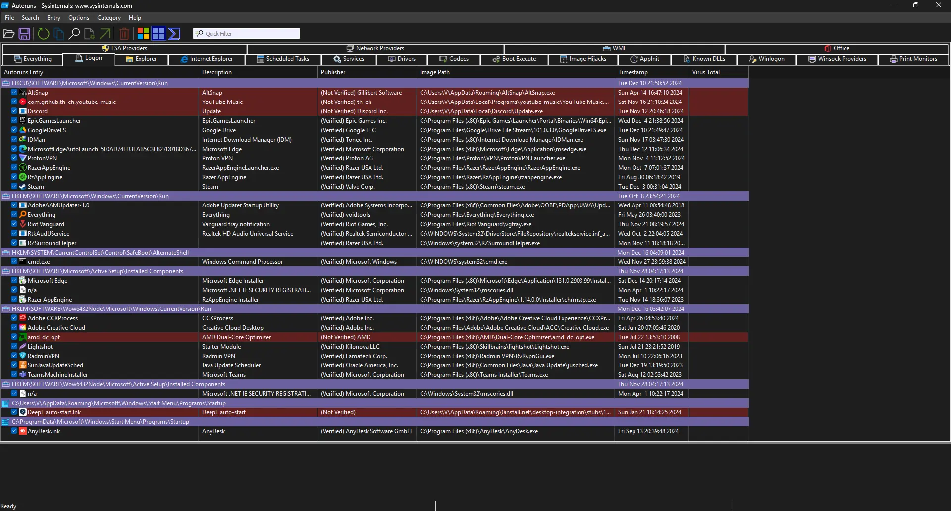Toggle the cmd.exe entry checkbox
Screen dimensions: 951x511
[14, 262]
